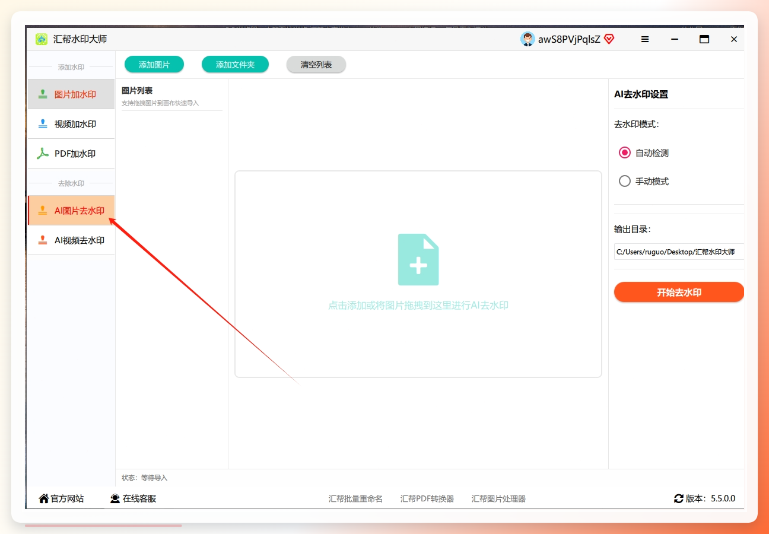Screen dimensions: 769x534
Task: Open the 汇帮批量重命名 link
Action: point(355,499)
